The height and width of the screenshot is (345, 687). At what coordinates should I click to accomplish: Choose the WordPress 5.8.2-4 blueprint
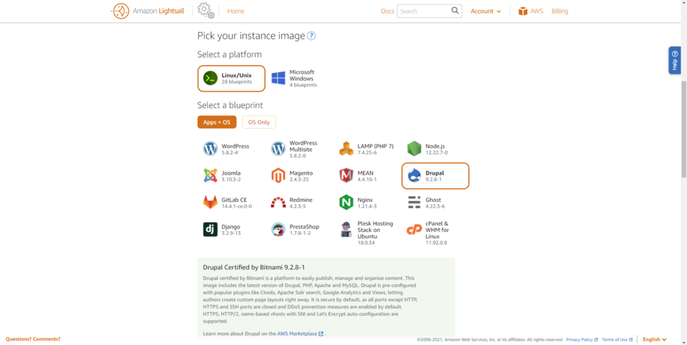pos(231,149)
